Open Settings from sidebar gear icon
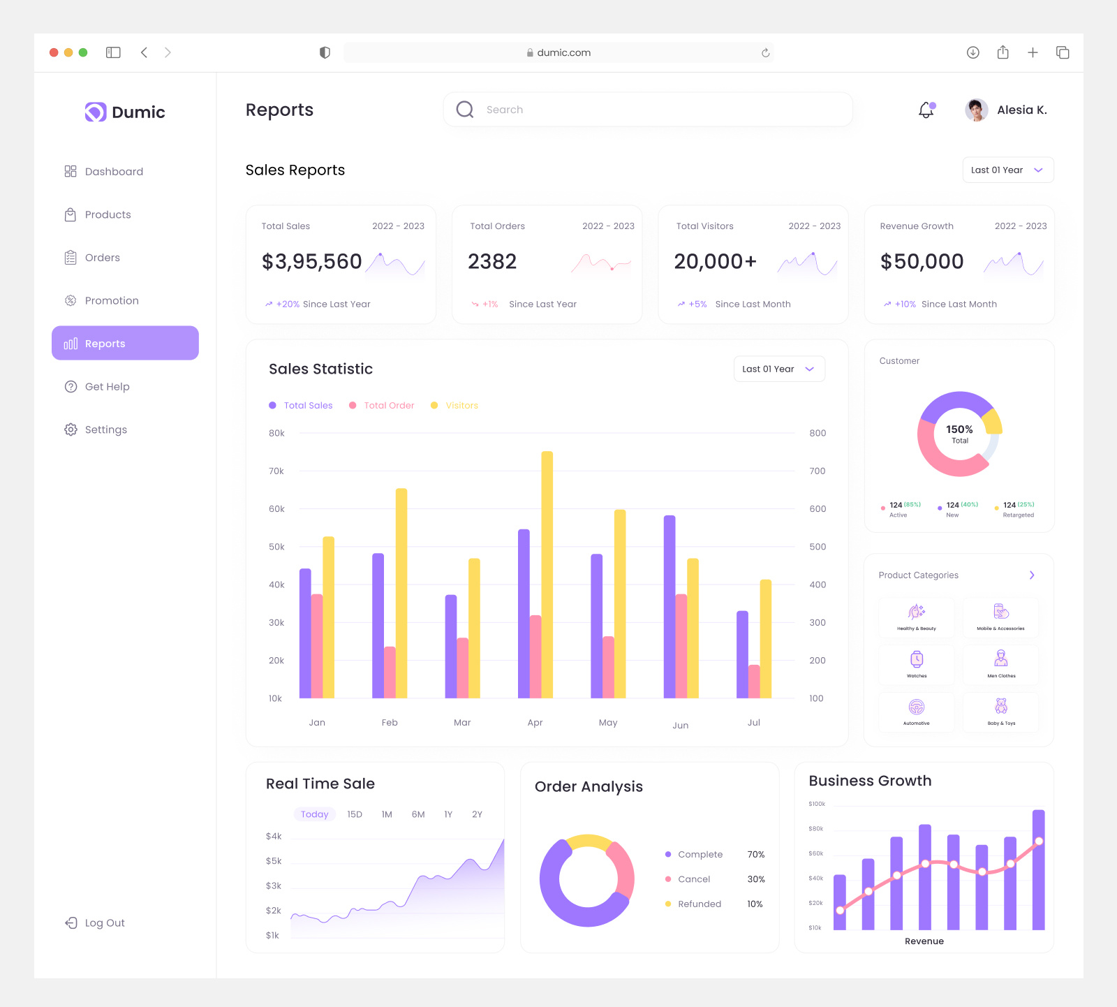The height and width of the screenshot is (1007, 1117). (71, 429)
